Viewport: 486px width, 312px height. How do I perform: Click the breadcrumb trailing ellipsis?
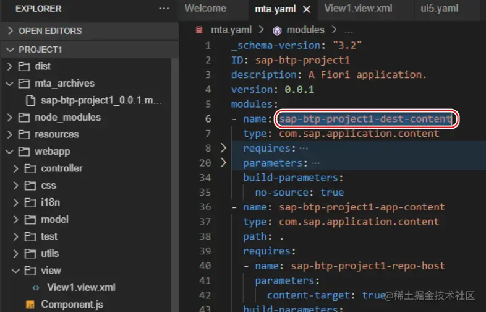[x=348, y=31]
